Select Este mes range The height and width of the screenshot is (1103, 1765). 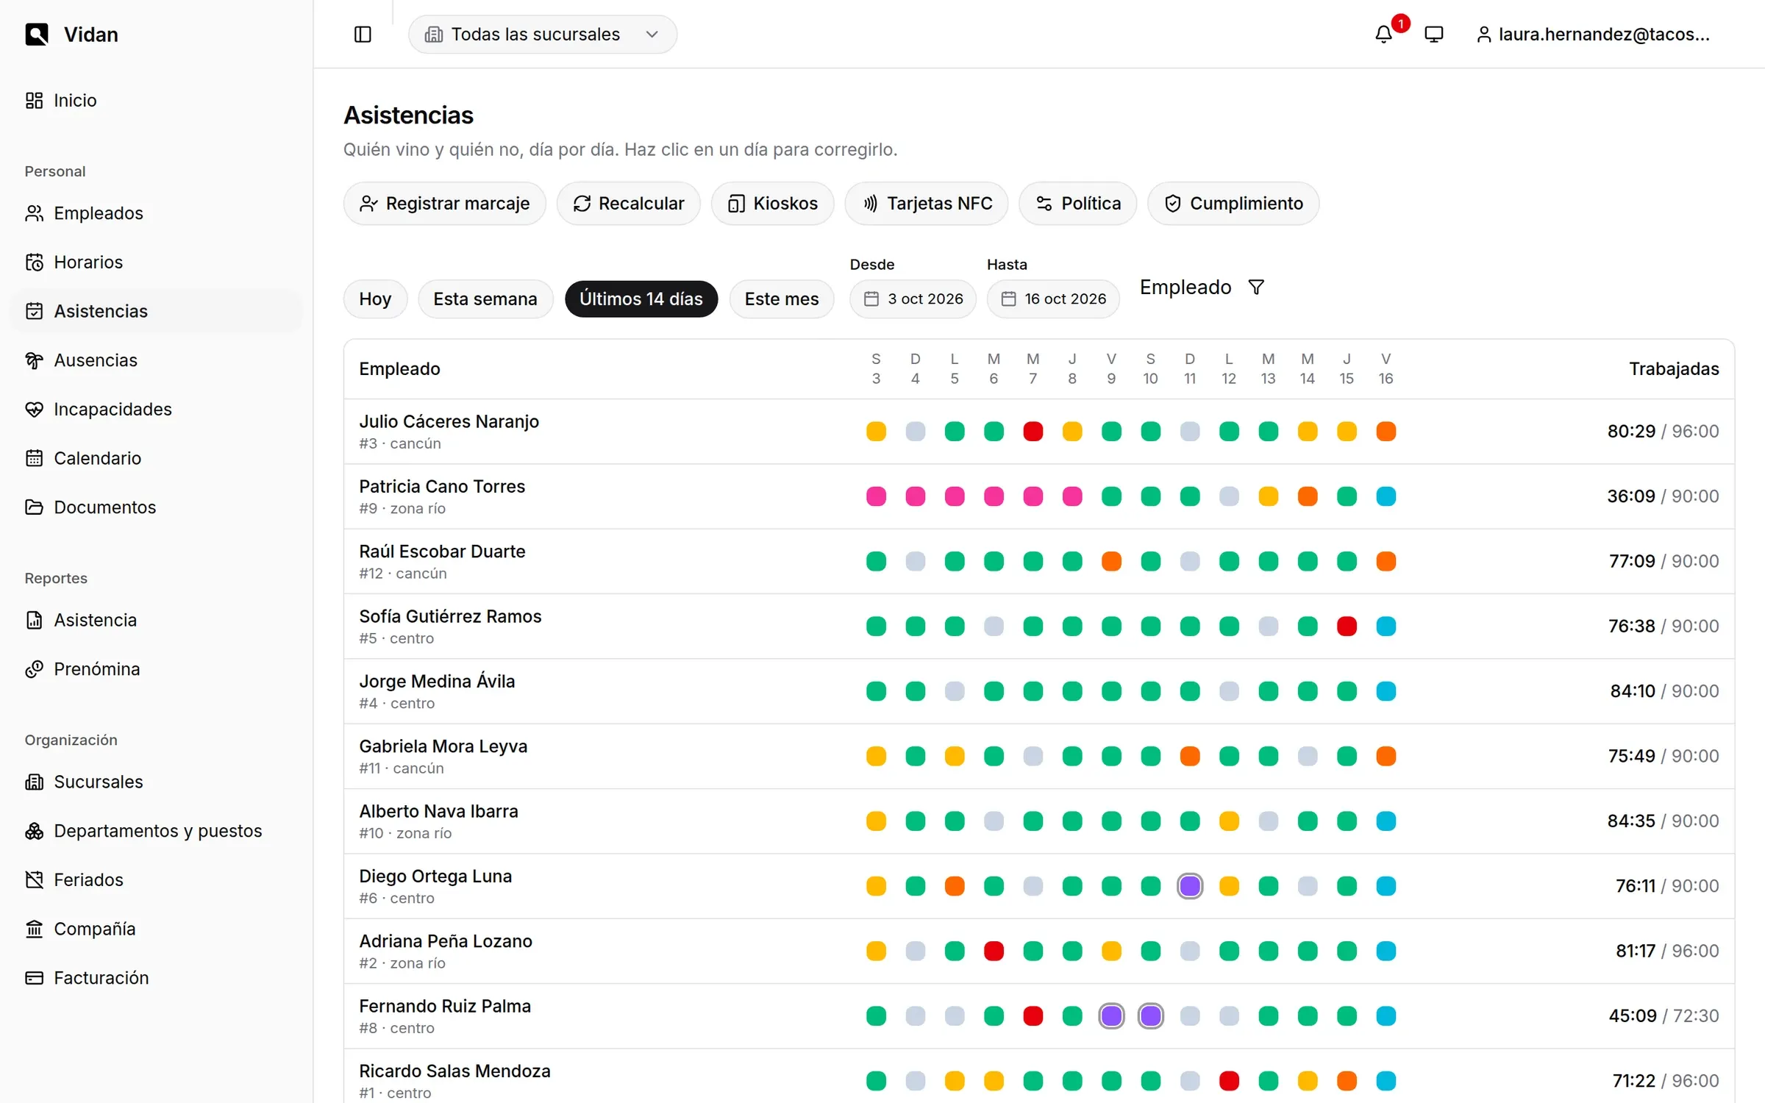point(782,299)
